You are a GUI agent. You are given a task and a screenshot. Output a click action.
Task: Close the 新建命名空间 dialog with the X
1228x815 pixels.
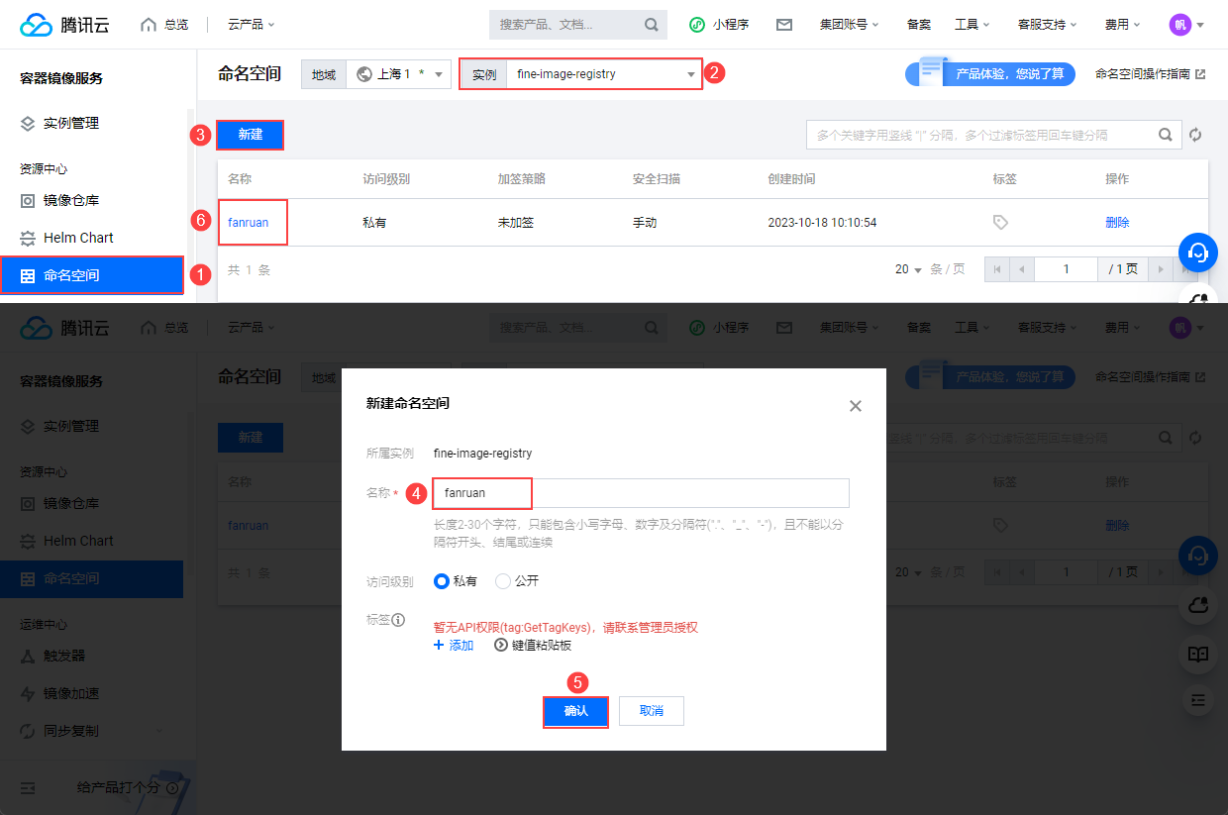click(x=856, y=406)
